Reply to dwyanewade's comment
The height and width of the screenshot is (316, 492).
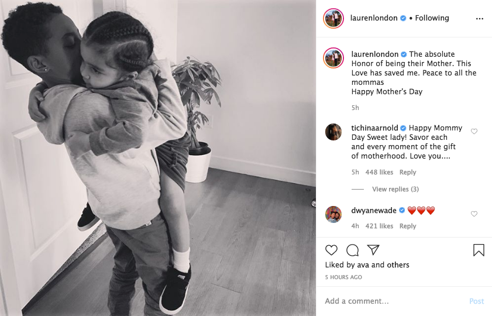[408, 226]
